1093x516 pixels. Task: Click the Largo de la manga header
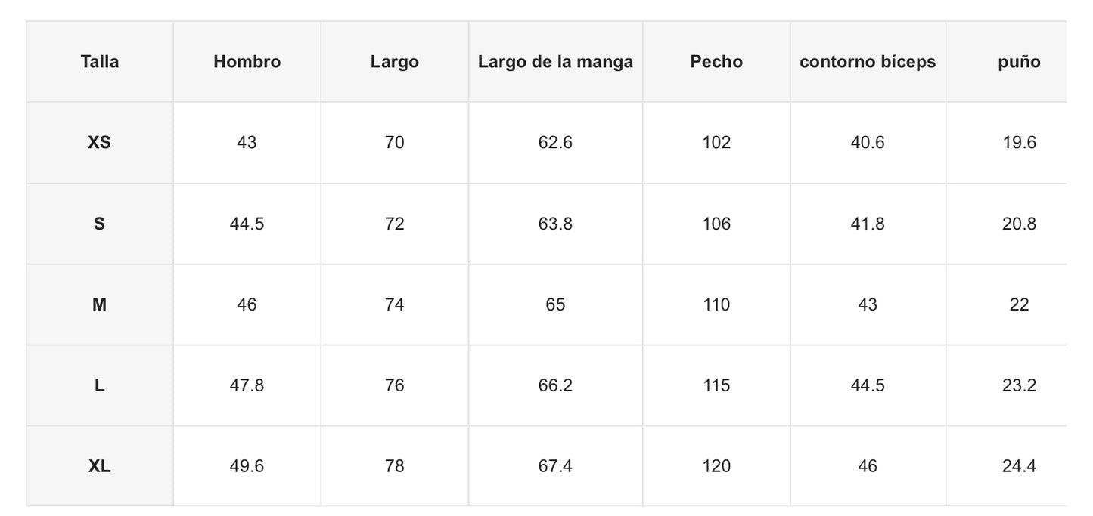click(x=555, y=62)
